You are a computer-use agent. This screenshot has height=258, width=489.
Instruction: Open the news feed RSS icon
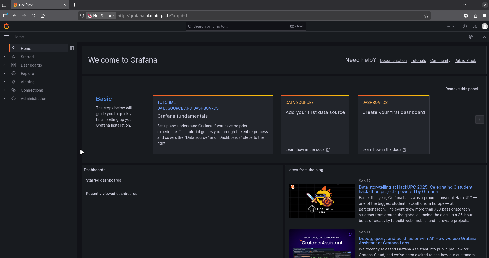coord(475,26)
